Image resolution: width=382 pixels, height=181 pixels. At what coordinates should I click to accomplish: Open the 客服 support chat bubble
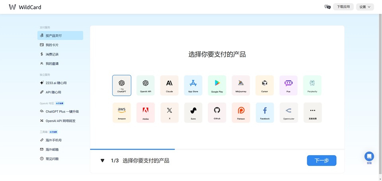tap(369, 156)
